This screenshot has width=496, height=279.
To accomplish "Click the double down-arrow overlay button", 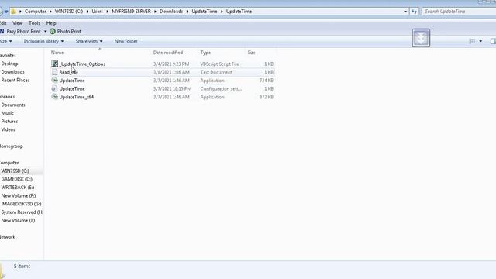I will 421,38.
